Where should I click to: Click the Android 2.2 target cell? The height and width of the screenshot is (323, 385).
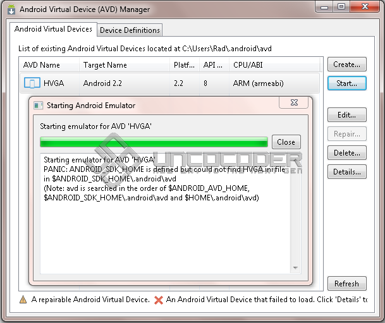point(102,83)
